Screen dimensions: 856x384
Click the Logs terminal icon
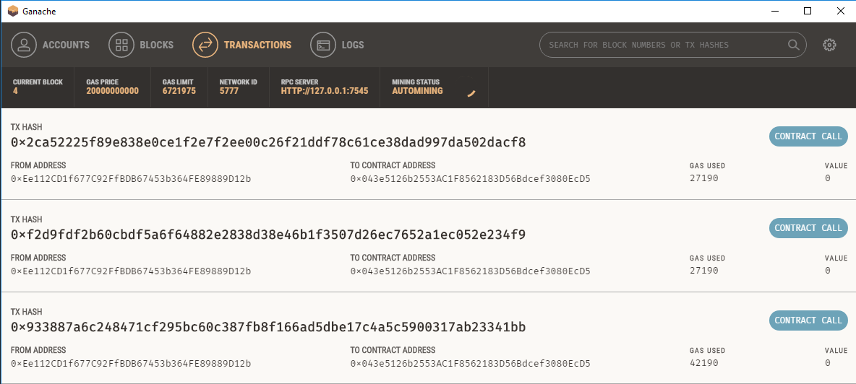[x=323, y=45]
